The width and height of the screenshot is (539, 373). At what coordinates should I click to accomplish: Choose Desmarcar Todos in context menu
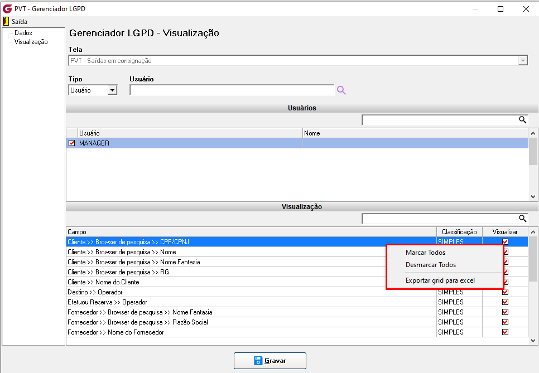tap(431, 265)
